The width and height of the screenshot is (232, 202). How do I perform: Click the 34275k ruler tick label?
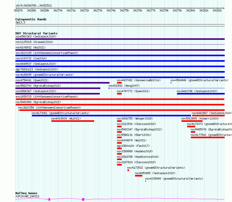click(124, 10)
